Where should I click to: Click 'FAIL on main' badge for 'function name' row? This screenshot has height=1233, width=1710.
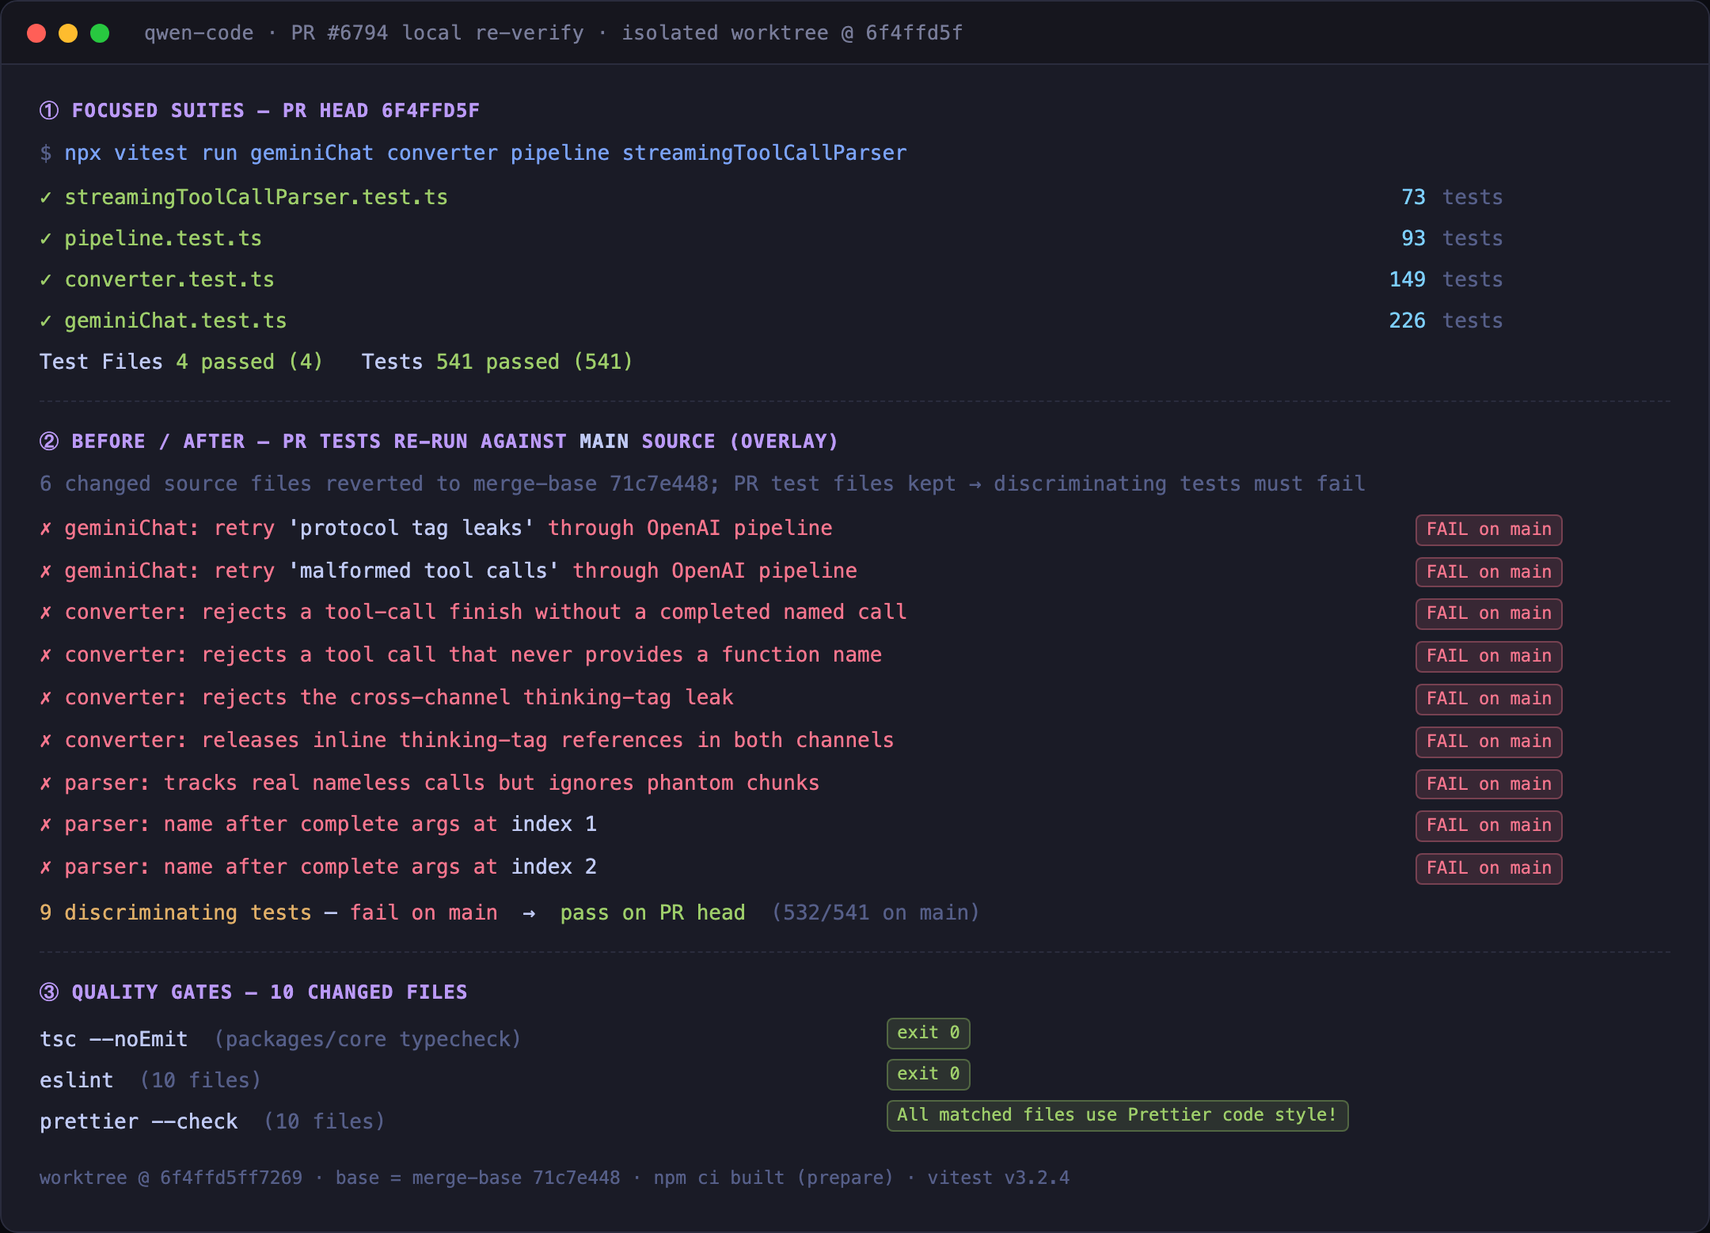coord(1488,656)
